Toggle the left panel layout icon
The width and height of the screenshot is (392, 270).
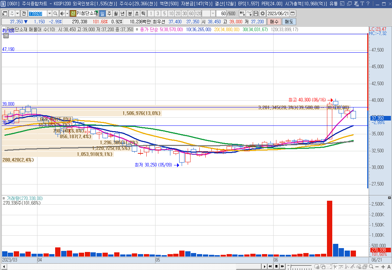click(5, 13)
